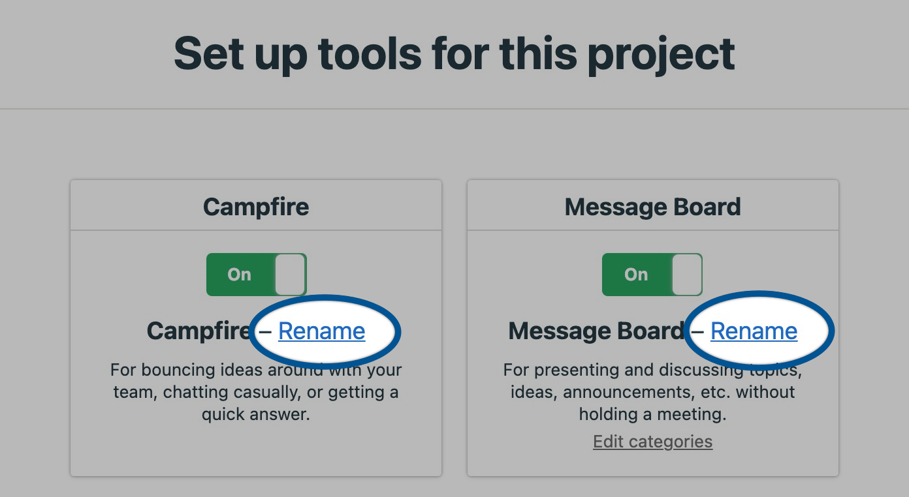The height and width of the screenshot is (497, 909).
Task: Turn off the Campfire toggle switch
Action: click(x=256, y=275)
